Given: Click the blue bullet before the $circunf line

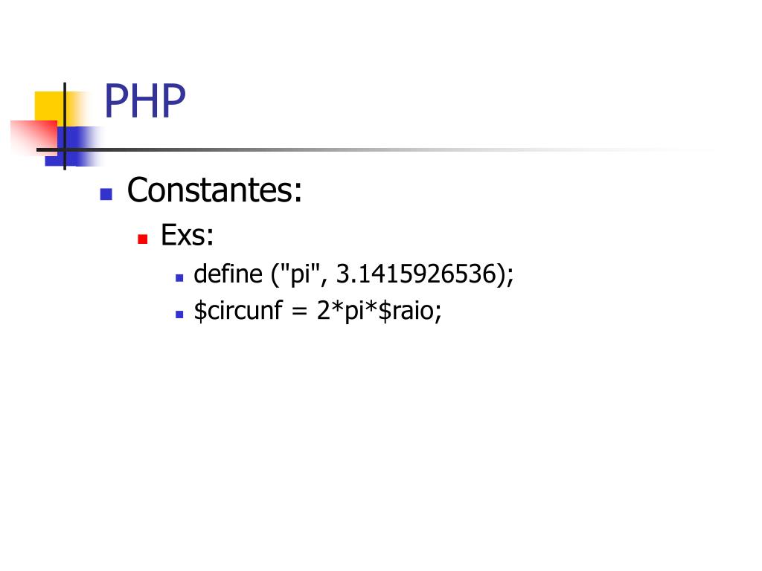Looking at the screenshot, I should coord(179,314).
